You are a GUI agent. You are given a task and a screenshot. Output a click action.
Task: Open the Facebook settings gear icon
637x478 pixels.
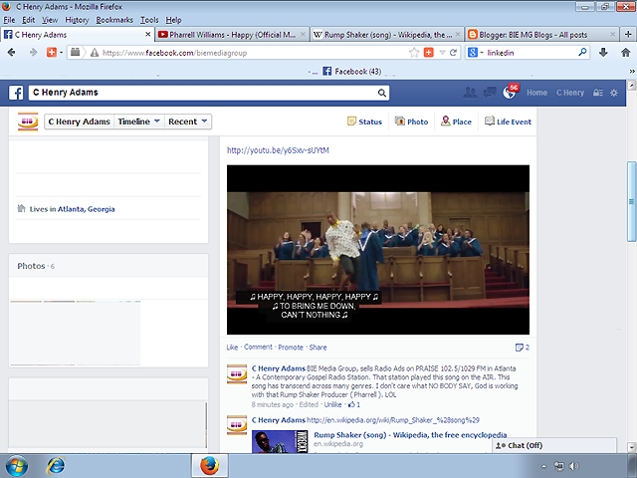[x=614, y=93]
